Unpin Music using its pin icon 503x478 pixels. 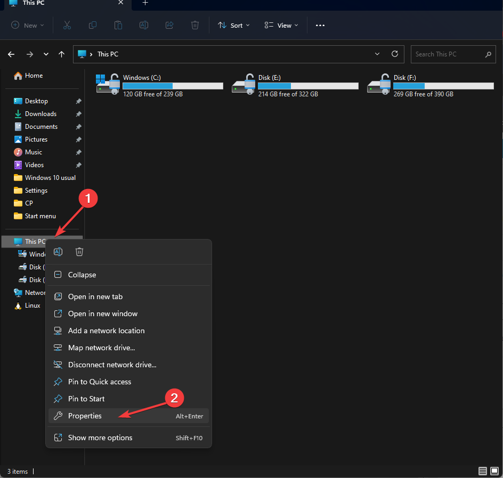click(x=79, y=152)
